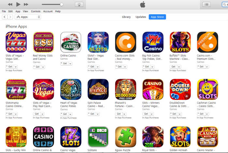Expand the arrow beside Spin Palace Get button

pyautogui.click(x=98, y=114)
